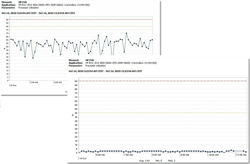
Task: Select Controller B application path text
Action: [121, 63]
